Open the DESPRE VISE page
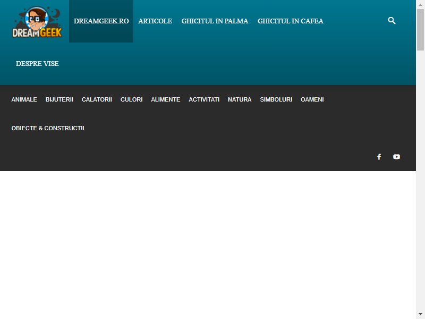The width and height of the screenshot is (425, 319). pyautogui.click(x=37, y=63)
